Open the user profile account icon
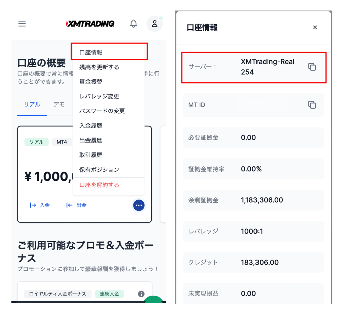Image resolution: width=342 pixels, height=319 pixels. tap(154, 24)
